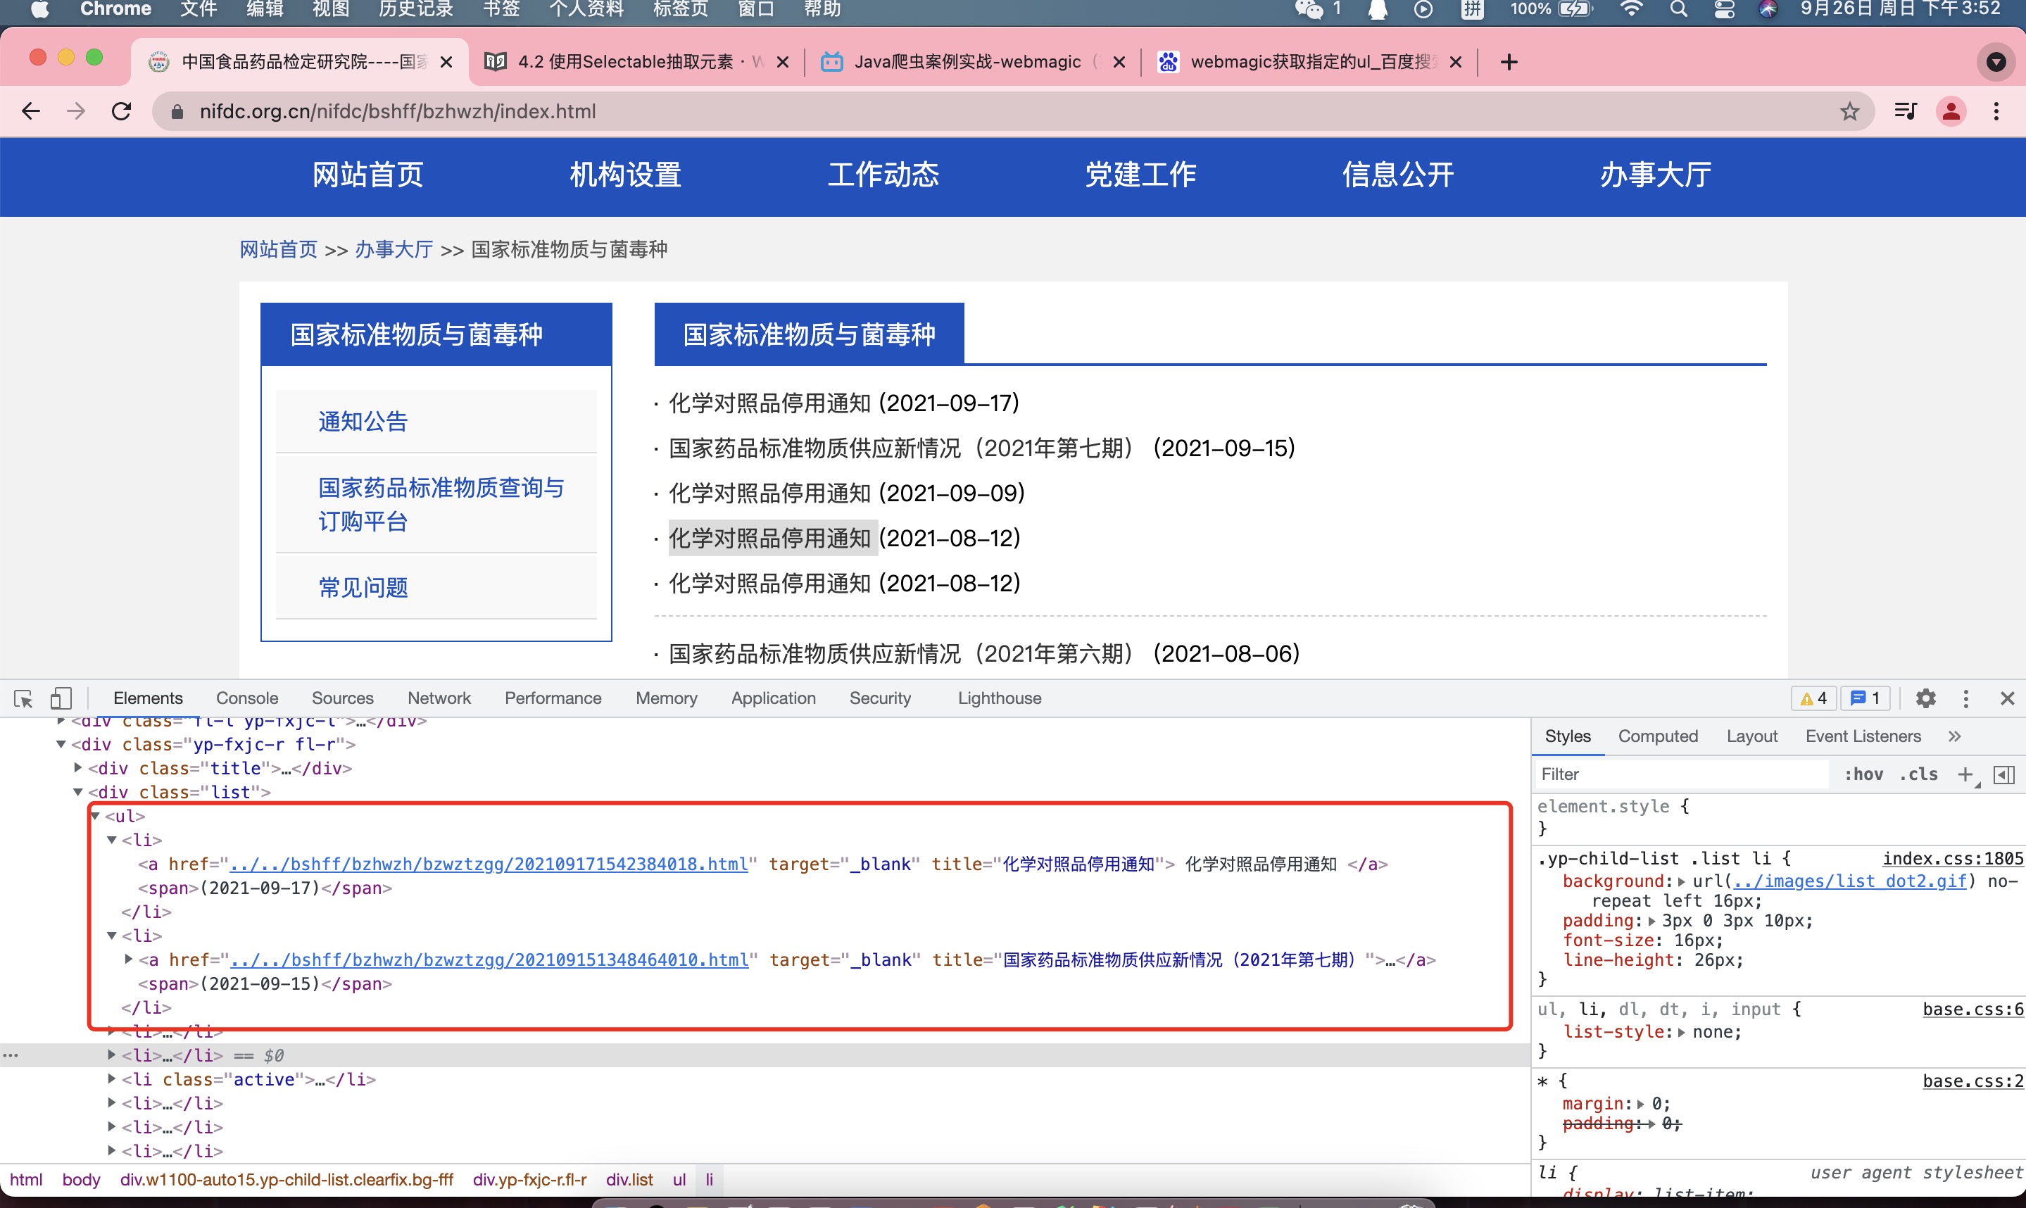2026x1208 pixels.
Task: Toggle the :hov element state panel
Action: [x=1863, y=774]
